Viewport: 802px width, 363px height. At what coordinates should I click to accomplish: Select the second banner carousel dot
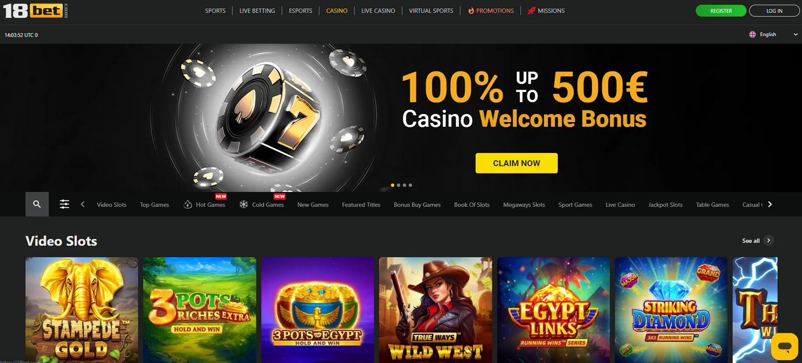pos(398,185)
